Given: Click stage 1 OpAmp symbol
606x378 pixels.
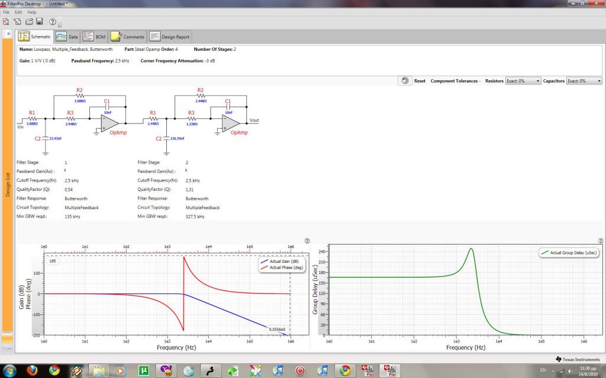Looking at the screenshot, I should click(x=109, y=123).
